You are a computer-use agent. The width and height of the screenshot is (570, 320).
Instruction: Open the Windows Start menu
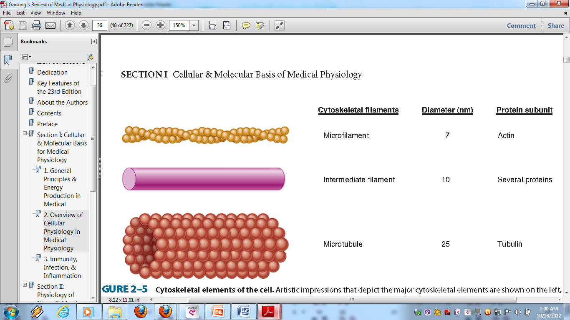10,311
